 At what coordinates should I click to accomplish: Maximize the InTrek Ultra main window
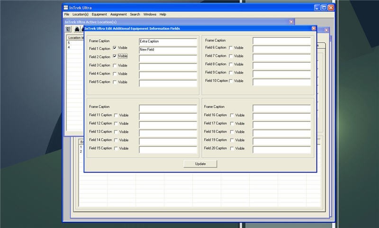click(x=324, y=8)
